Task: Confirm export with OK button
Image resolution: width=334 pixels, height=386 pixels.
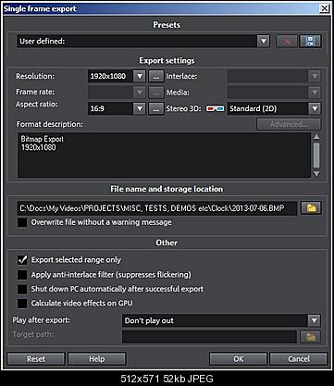Action: pos(238,359)
